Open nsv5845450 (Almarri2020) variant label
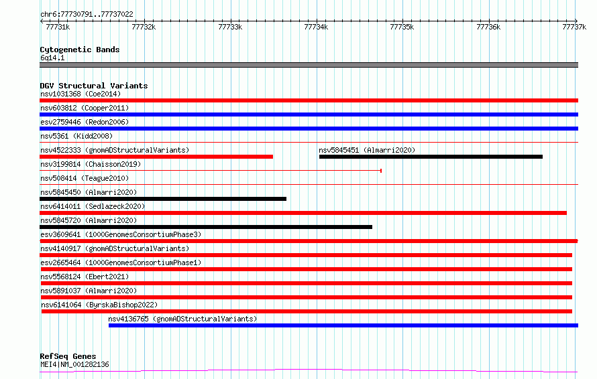597x379 pixels. [89, 192]
